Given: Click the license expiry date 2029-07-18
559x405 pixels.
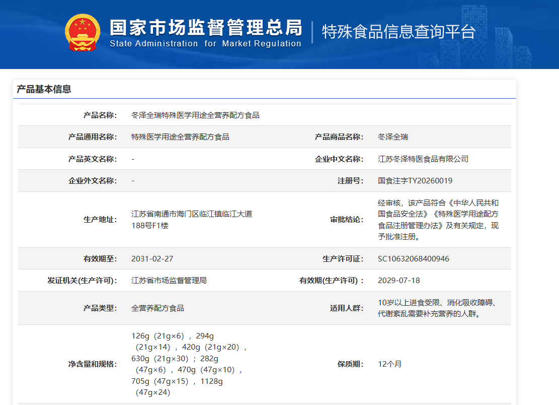Looking at the screenshot, I should (x=398, y=281).
